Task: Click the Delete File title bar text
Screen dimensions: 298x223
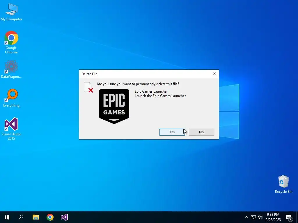Action: [89, 74]
